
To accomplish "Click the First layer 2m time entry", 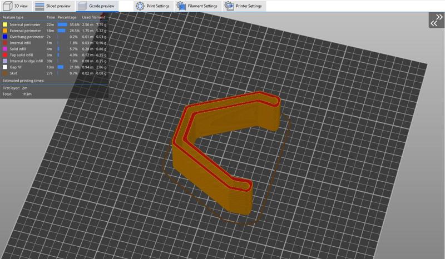I will click(15, 88).
